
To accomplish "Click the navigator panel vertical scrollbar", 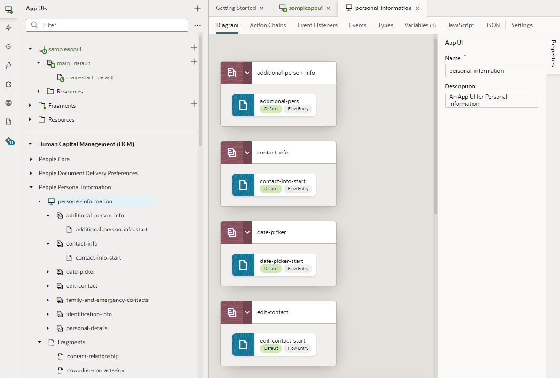I will coord(200,91).
